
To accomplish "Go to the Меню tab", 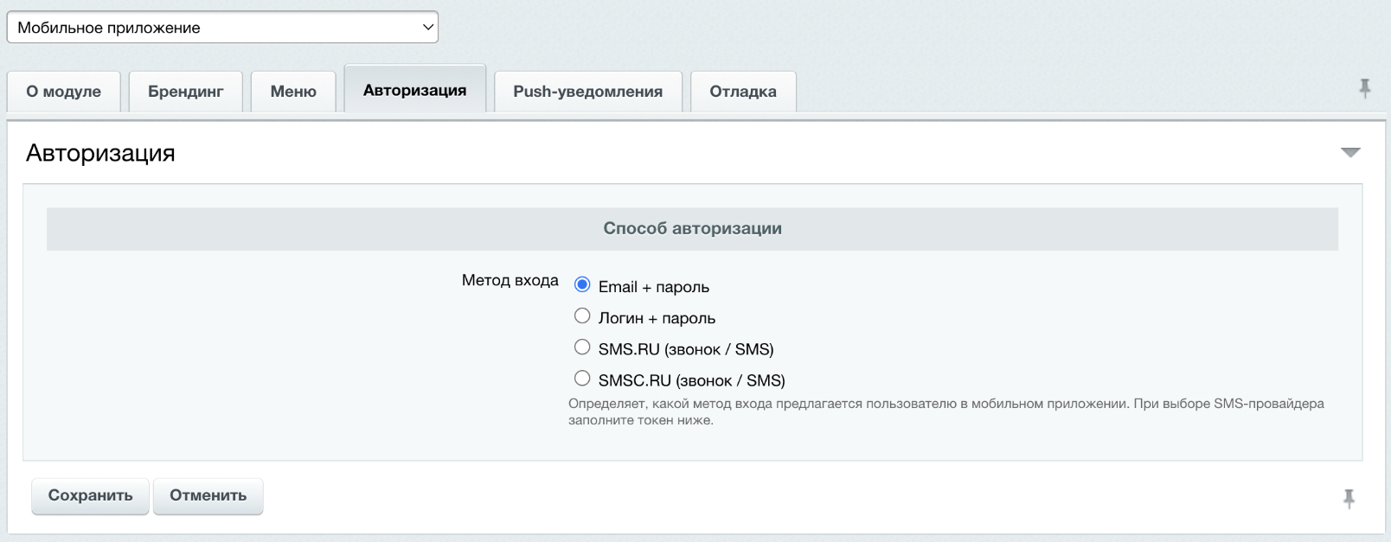I will pos(293,92).
